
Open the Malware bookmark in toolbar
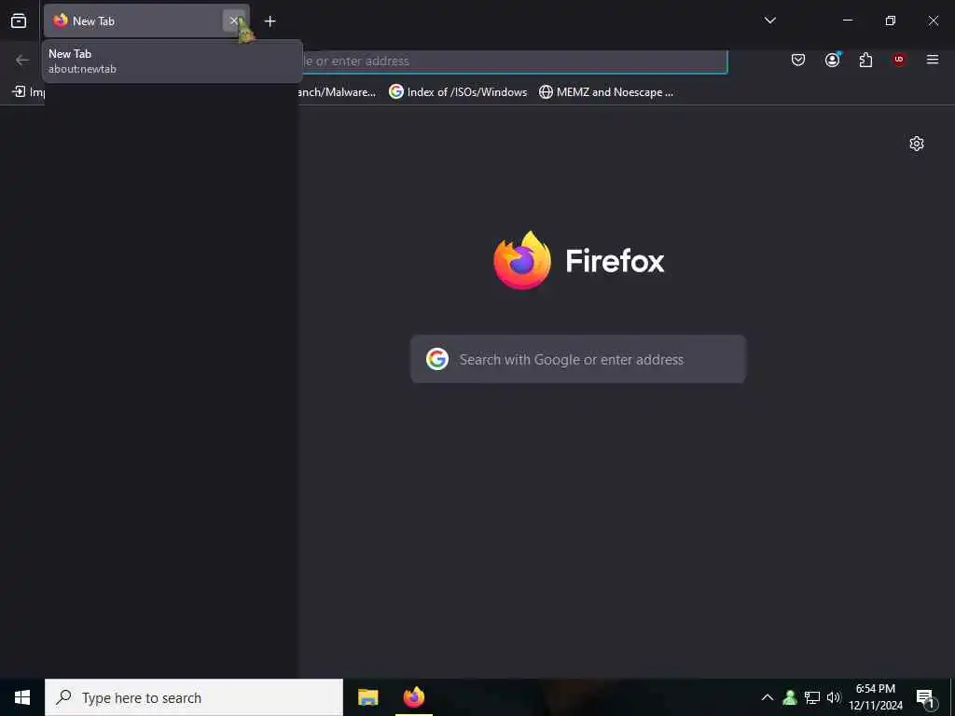(339, 92)
